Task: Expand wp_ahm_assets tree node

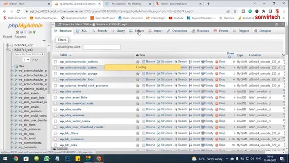Action: (x=12, y=93)
